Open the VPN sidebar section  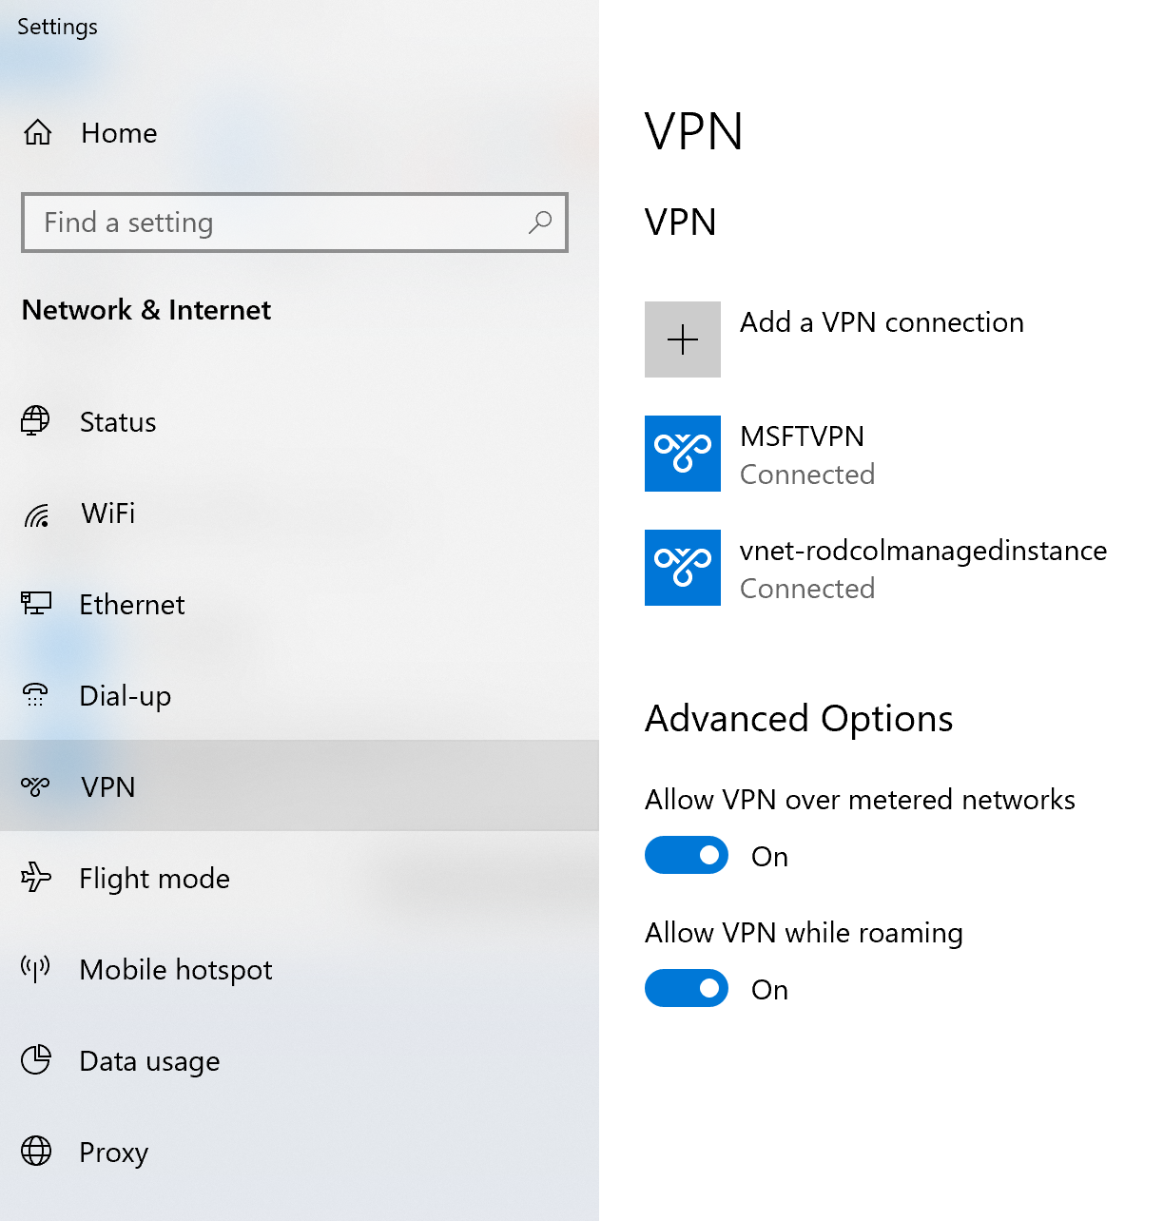coord(108,787)
